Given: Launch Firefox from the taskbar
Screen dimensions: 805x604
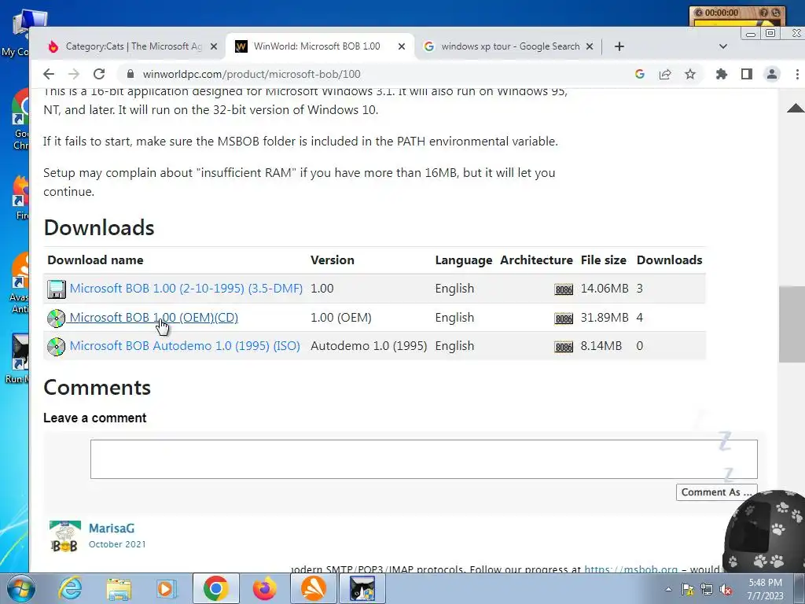Looking at the screenshot, I should 264,588.
